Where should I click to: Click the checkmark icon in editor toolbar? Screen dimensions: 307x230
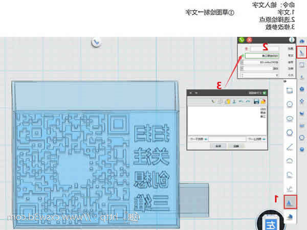(x=214, y=101)
